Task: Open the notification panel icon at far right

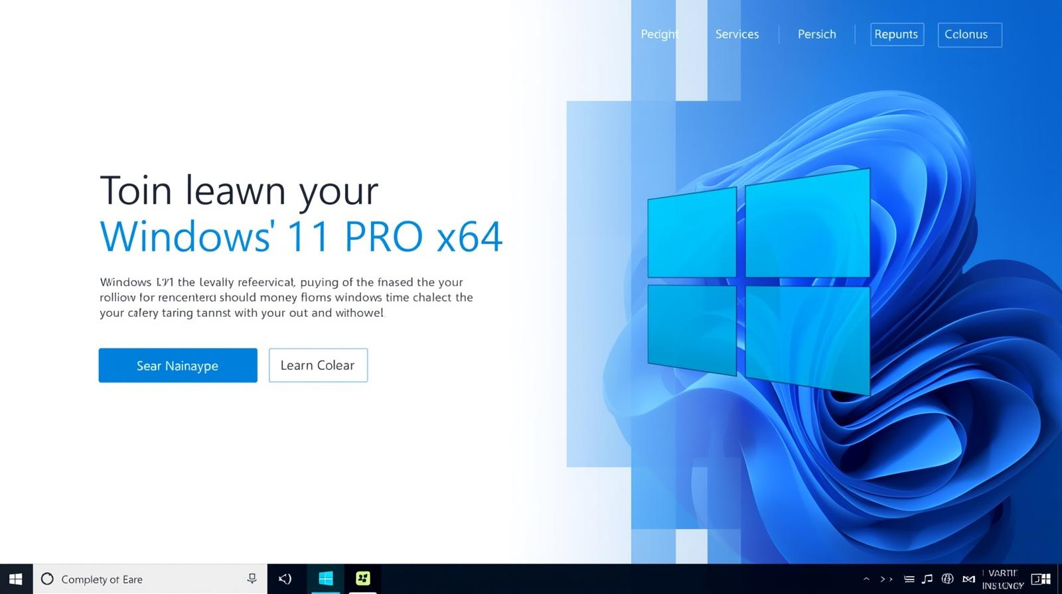Action: pos(1040,579)
